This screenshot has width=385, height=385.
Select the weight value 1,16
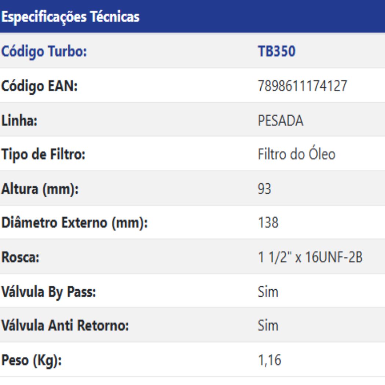tap(269, 360)
